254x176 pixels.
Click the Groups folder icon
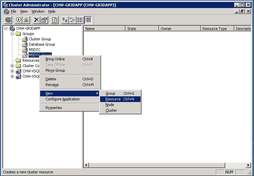point(18,34)
